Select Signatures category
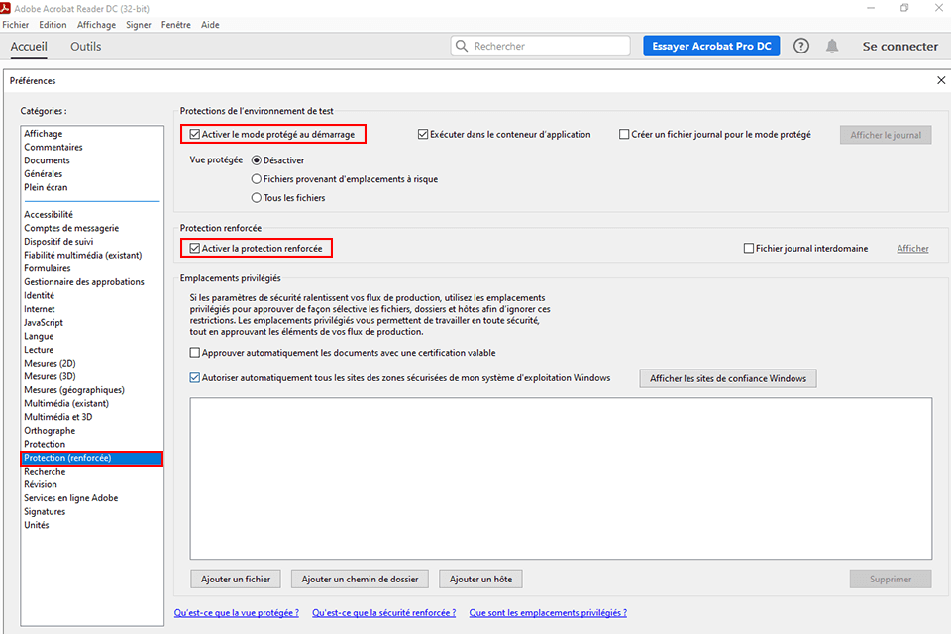Screen dimensions: 951x634 (45, 511)
